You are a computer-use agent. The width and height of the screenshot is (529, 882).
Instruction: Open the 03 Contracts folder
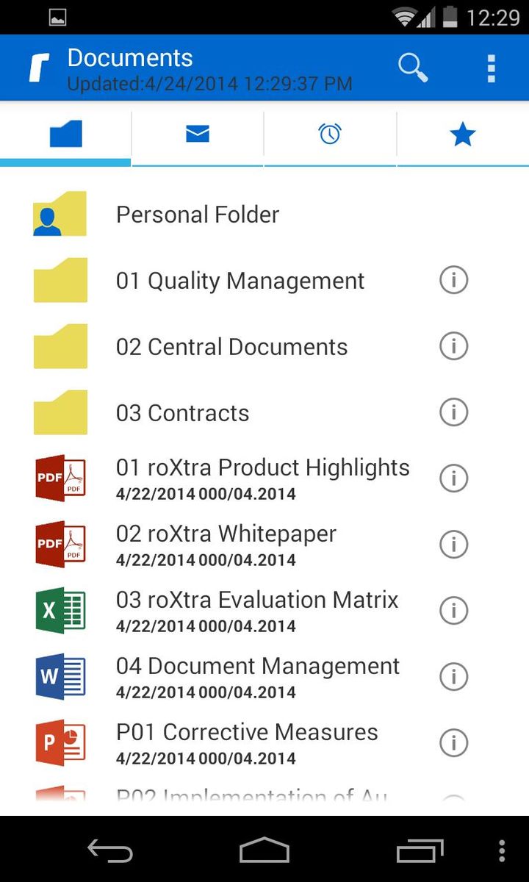[182, 413]
